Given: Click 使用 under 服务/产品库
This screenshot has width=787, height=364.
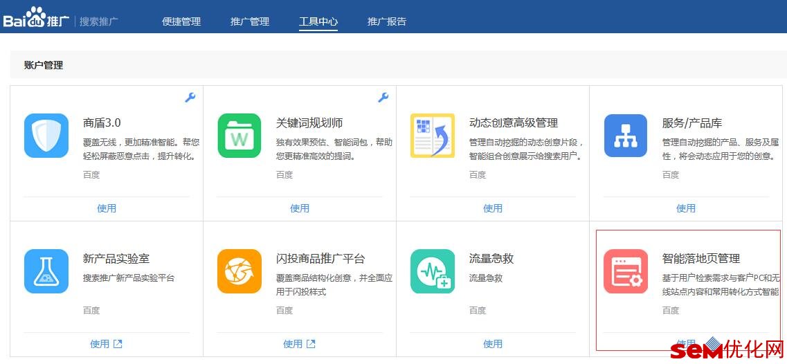Looking at the screenshot, I should pyautogui.click(x=686, y=208).
